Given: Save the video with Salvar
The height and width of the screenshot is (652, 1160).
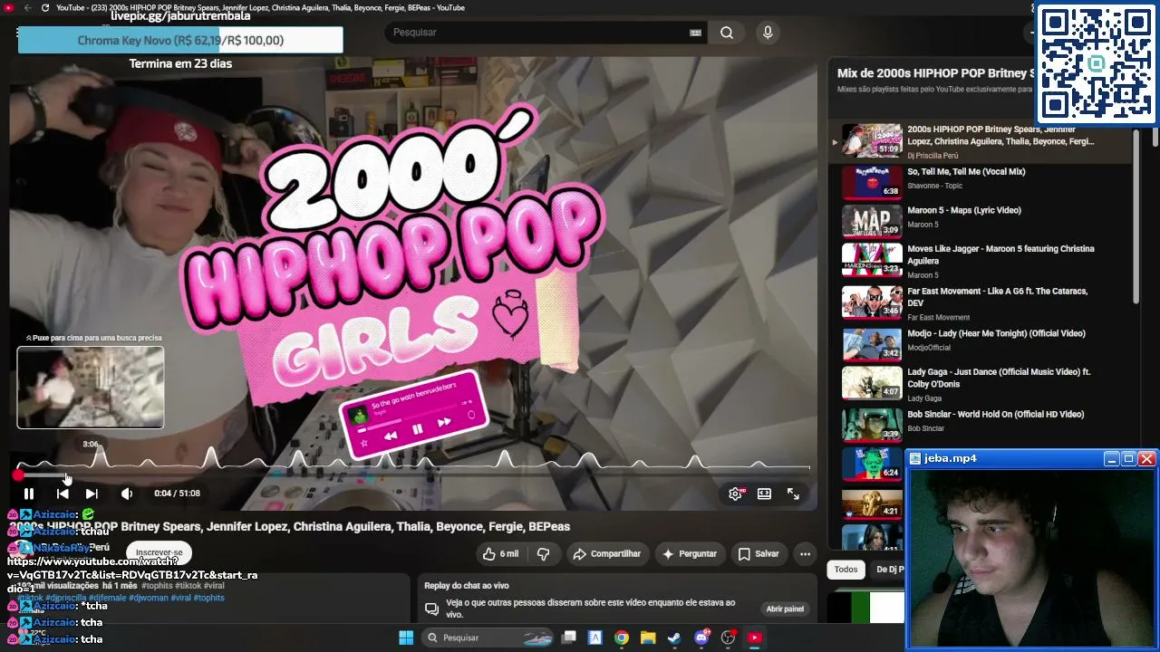Looking at the screenshot, I should (759, 554).
